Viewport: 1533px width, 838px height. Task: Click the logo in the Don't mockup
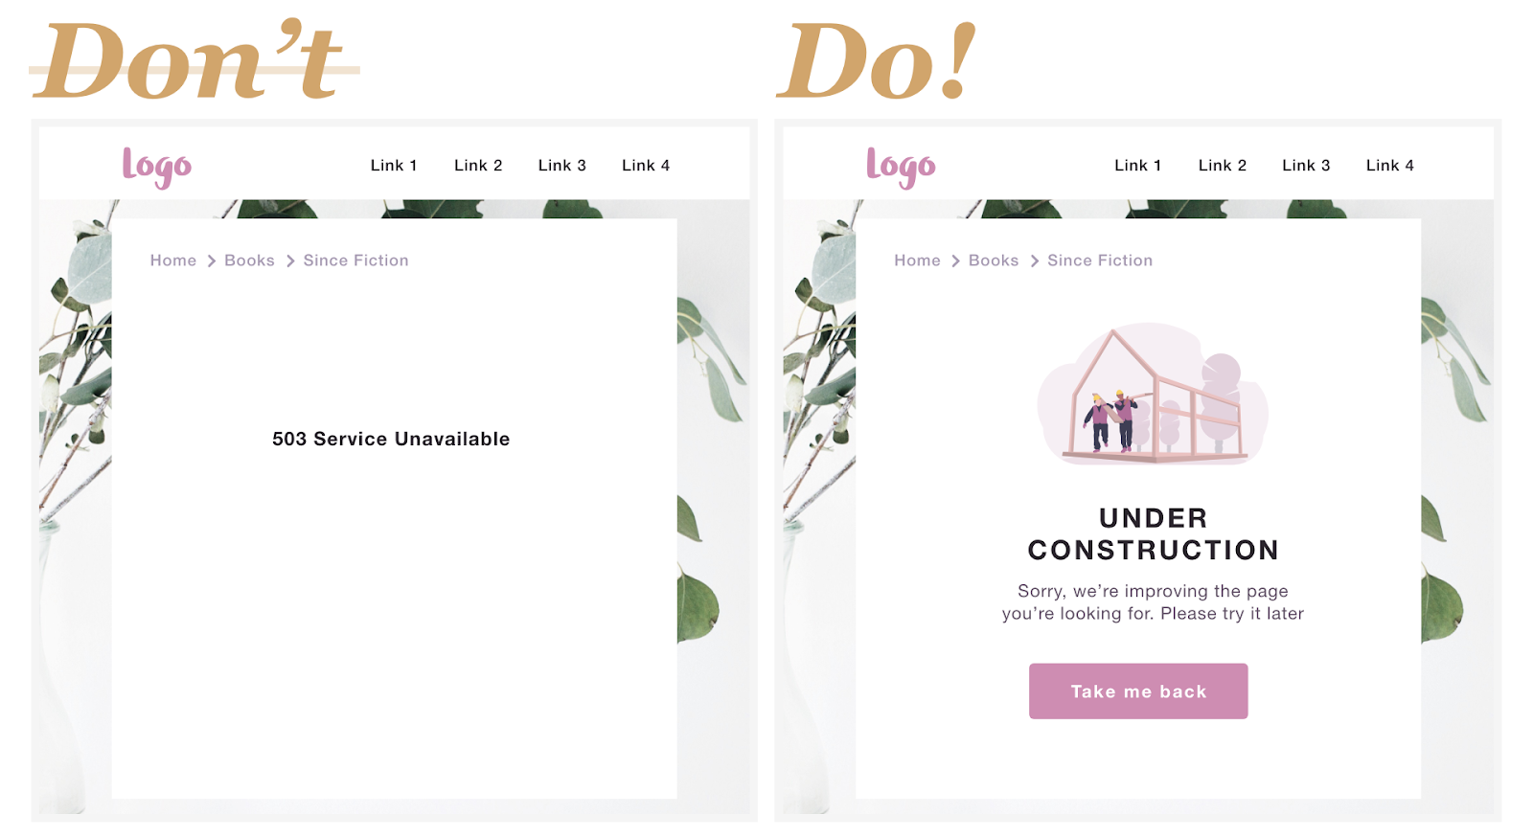[x=157, y=167]
